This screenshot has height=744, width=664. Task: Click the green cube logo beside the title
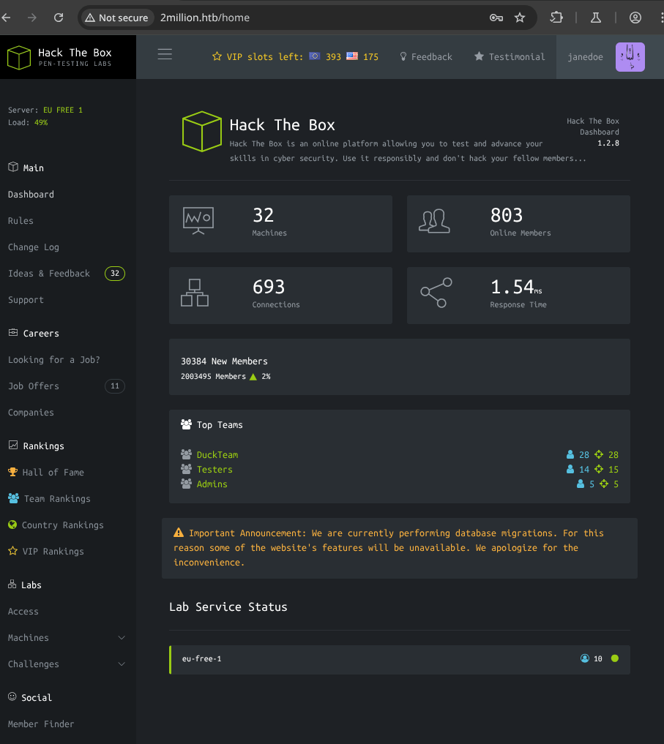(202, 132)
